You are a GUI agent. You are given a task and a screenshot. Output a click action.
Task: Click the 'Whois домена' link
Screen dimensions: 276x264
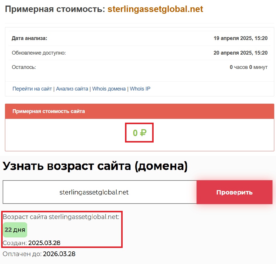tap(109, 89)
